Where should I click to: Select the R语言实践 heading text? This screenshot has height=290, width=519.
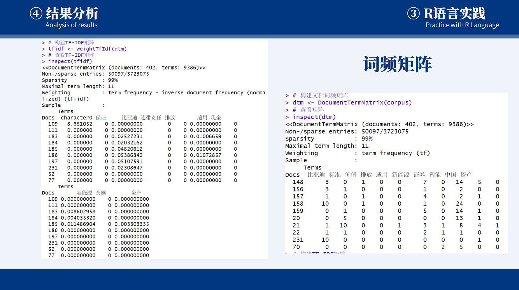(x=454, y=14)
